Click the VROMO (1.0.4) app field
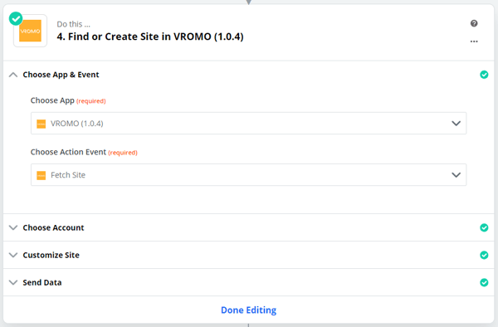The image size is (498, 327). pos(248,123)
